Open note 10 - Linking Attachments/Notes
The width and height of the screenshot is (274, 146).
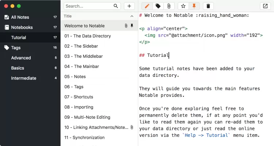point(99,127)
